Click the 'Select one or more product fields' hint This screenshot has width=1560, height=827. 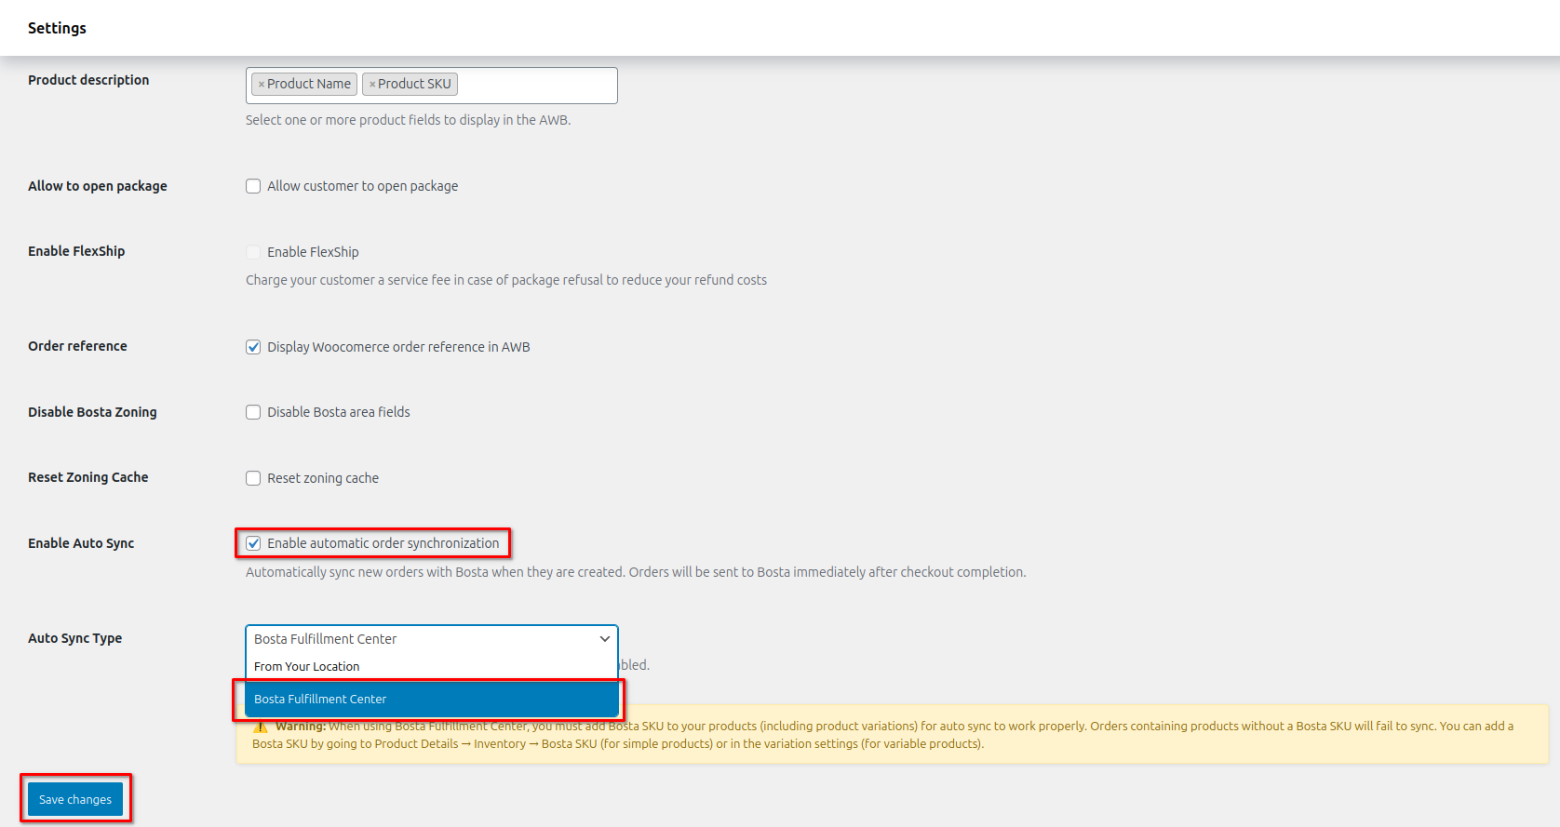(409, 120)
